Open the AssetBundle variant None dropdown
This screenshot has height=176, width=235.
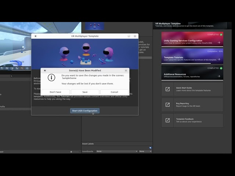145,151
